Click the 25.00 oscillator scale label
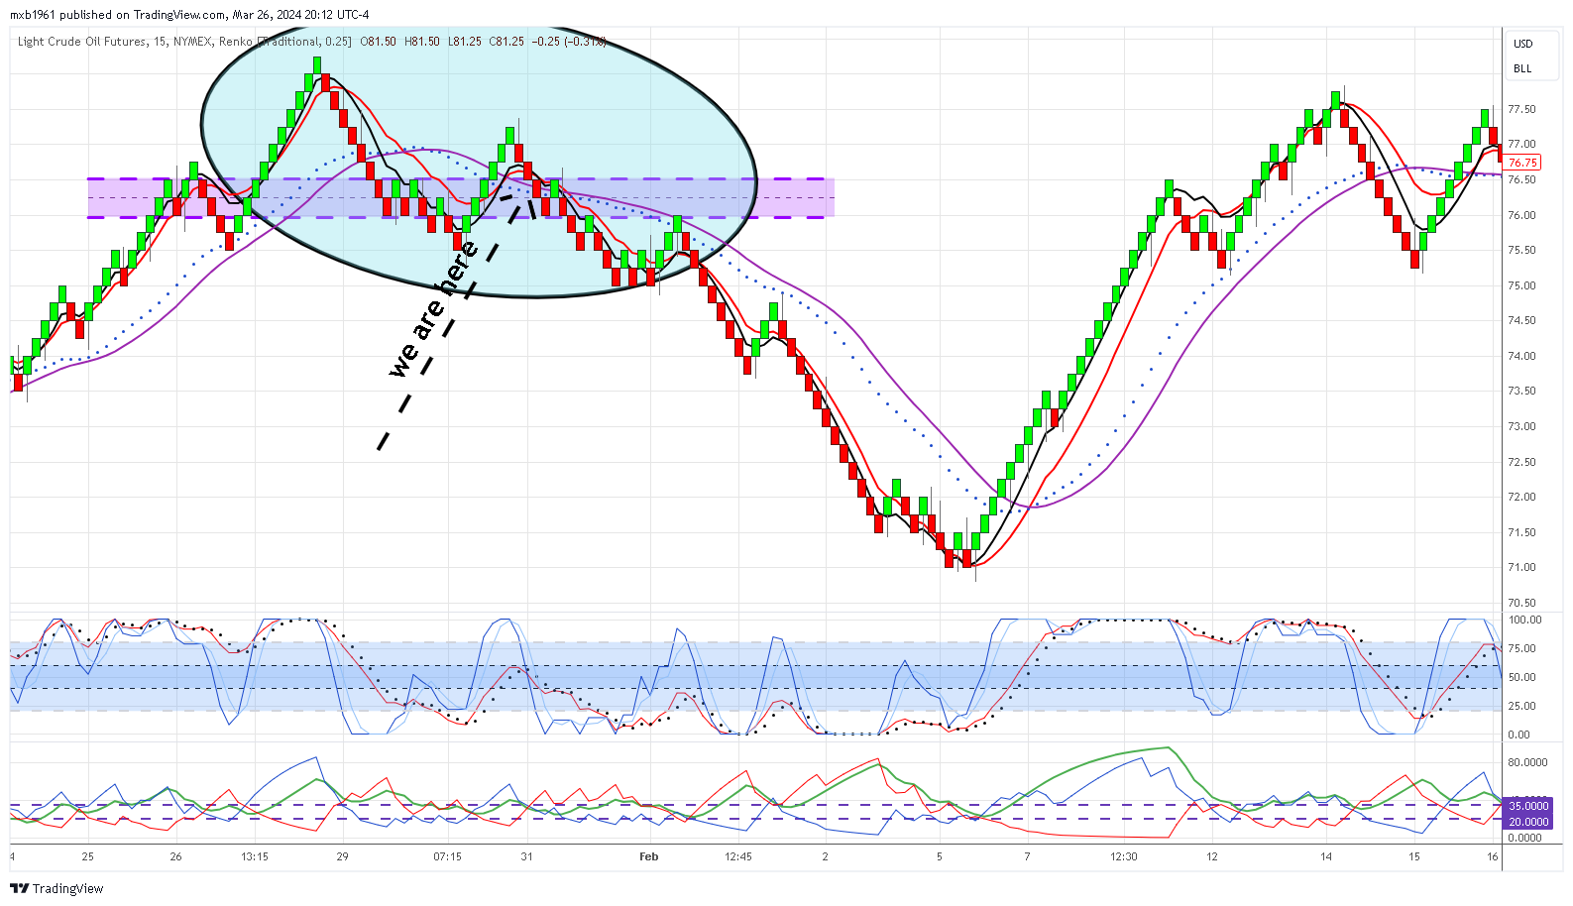The image size is (1573, 906). pos(1521,707)
